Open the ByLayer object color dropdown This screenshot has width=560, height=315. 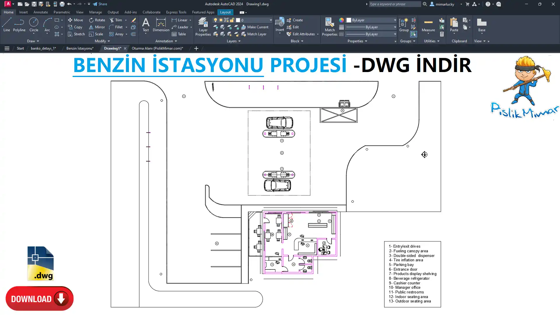[x=395, y=20]
